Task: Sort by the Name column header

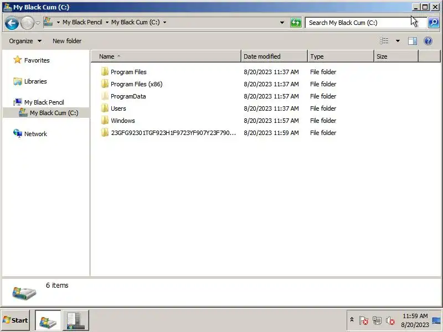Action: click(x=166, y=56)
